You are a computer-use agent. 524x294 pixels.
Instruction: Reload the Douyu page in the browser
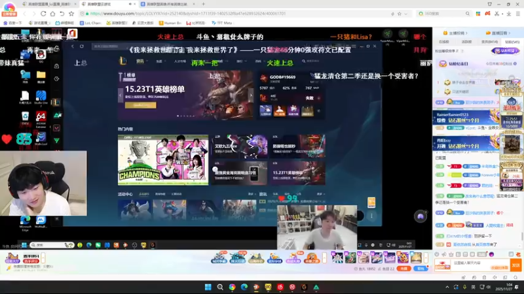43,14
